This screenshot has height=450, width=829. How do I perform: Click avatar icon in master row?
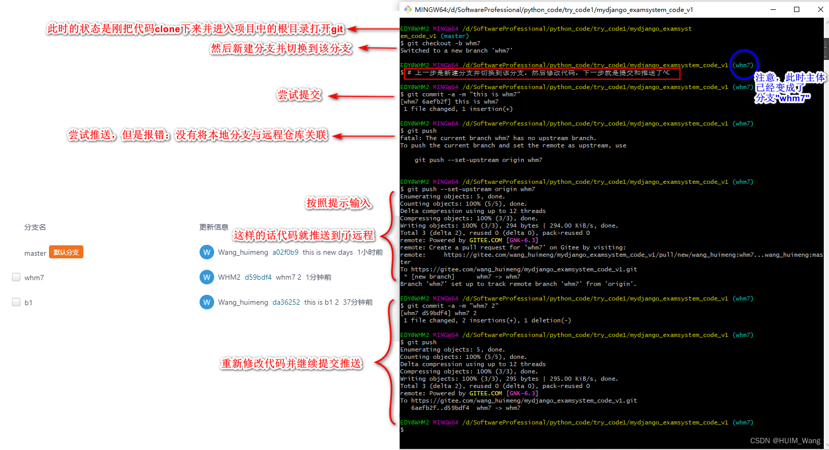pos(207,252)
